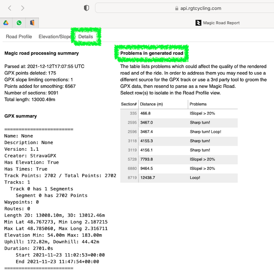The width and height of the screenshot is (274, 272).
Task: Click the 'Track Points: 2702' line
Action: (x=60, y=175)
